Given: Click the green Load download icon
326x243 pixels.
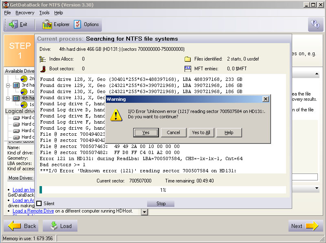Looking at the screenshot, I should [x=54, y=226].
